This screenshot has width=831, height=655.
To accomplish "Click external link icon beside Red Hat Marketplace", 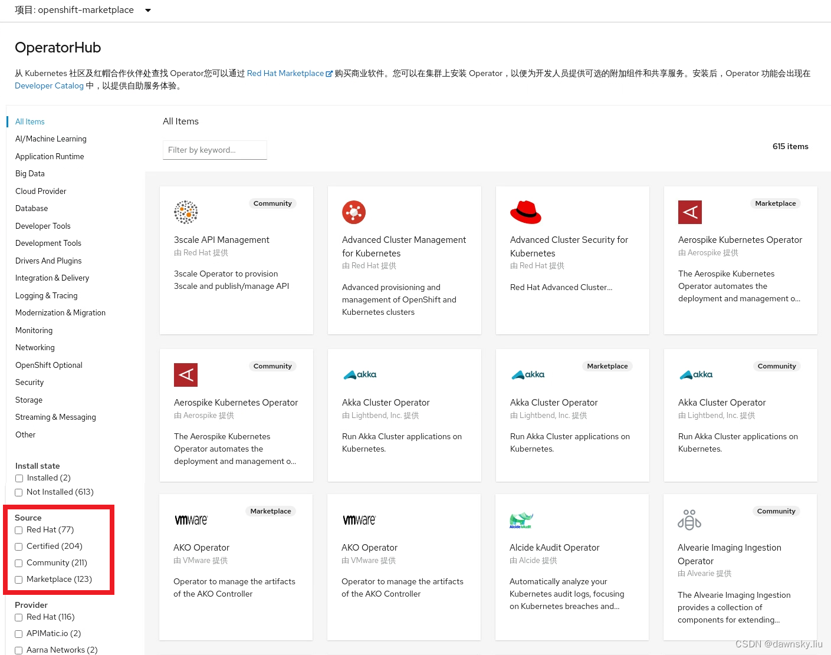I will (329, 74).
